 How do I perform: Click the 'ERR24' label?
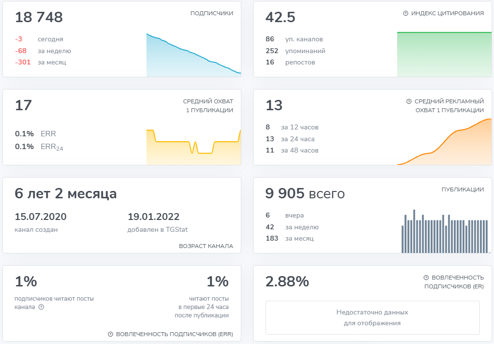coord(52,147)
